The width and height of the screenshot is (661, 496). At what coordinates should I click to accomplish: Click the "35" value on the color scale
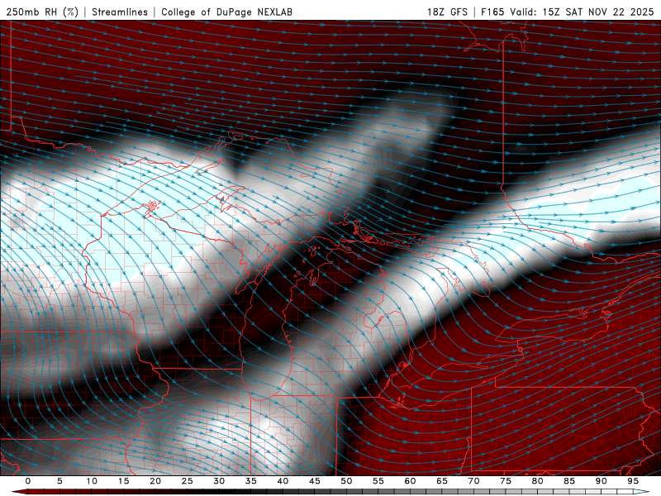pos(251,481)
